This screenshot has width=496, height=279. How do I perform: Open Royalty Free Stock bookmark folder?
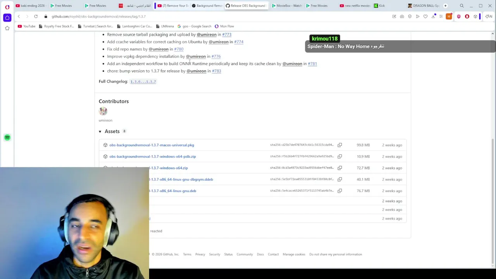coord(56,26)
